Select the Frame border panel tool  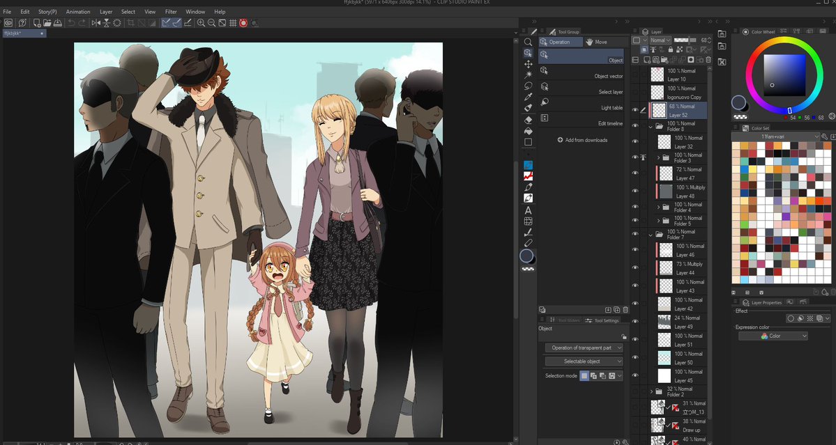(528, 221)
